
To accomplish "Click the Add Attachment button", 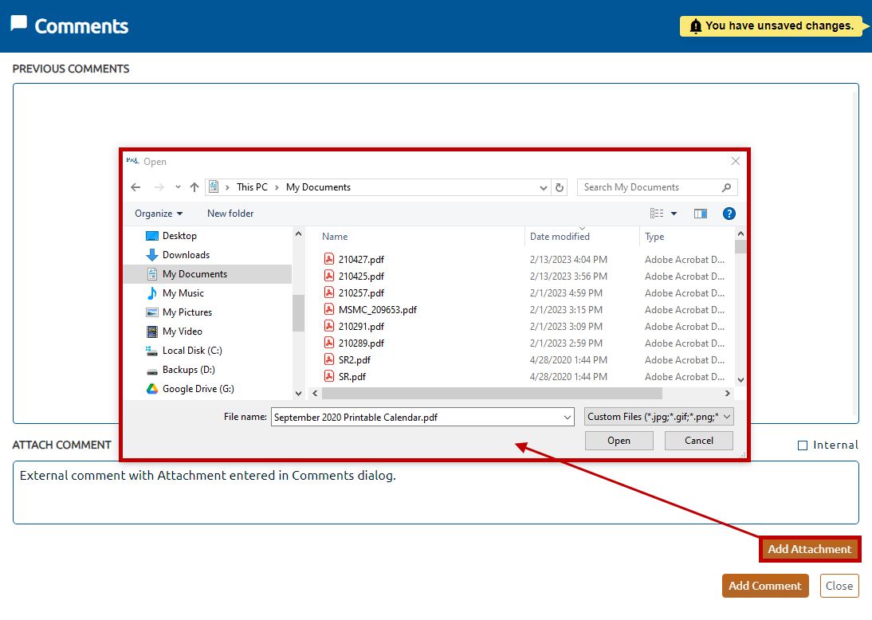I will tap(809, 549).
